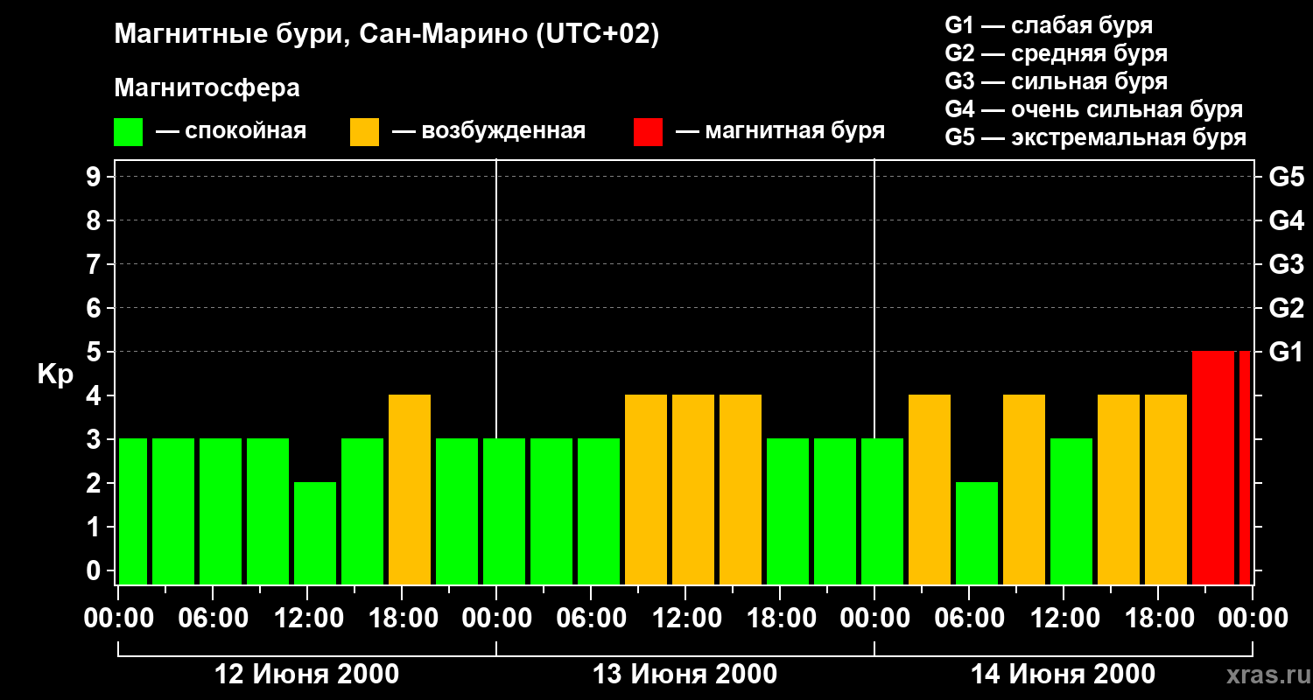Click the Kp axis value '5'
Screen dimensions: 1313x700
tap(95, 352)
